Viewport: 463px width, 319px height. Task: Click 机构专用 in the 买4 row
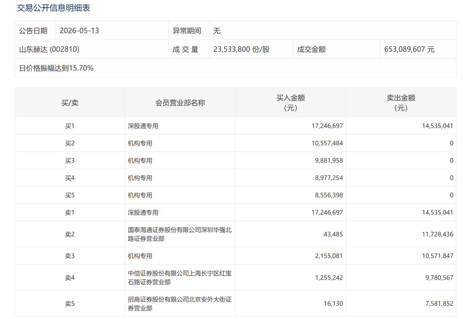(140, 178)
